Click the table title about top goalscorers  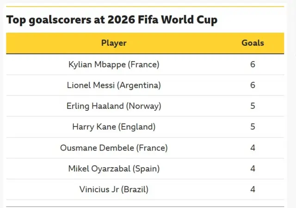point(112,19)
